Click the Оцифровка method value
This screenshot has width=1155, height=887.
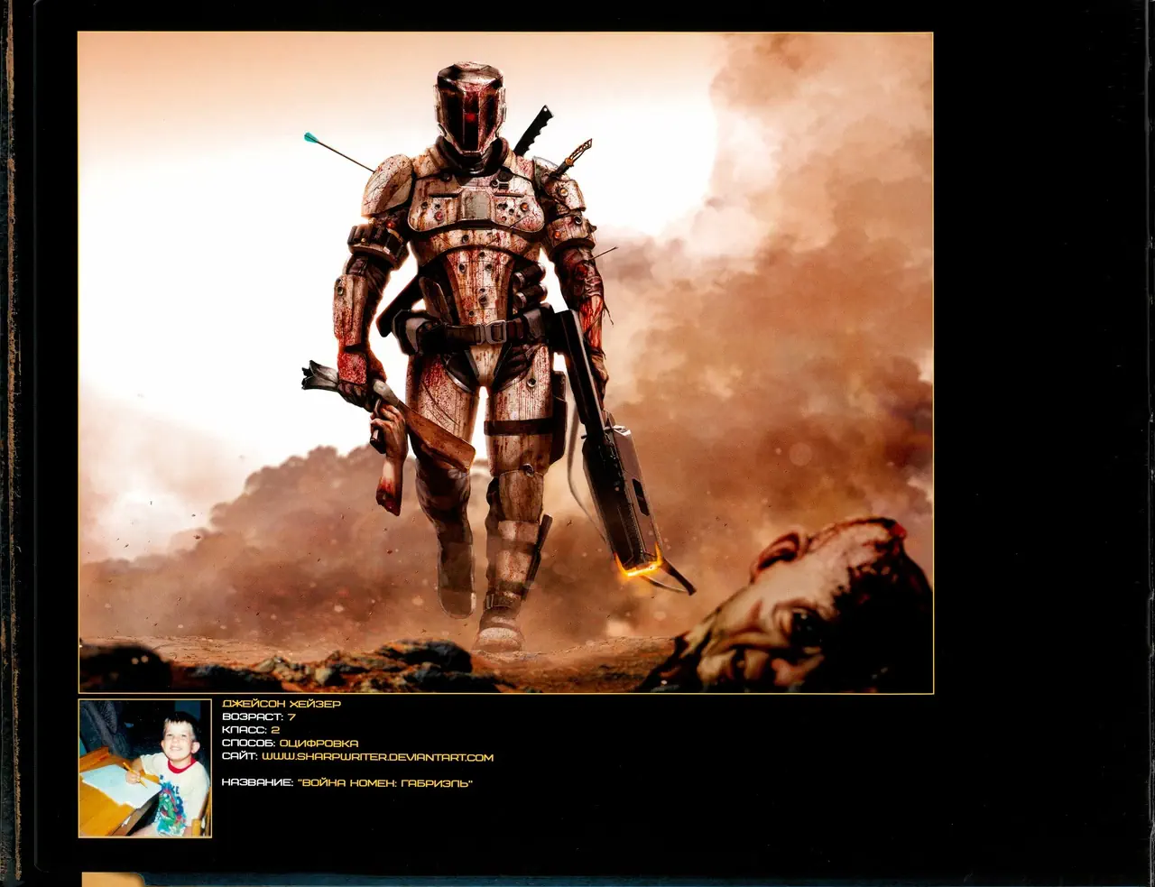click(319, 744)
